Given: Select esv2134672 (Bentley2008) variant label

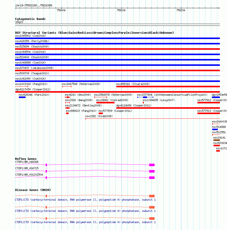Looking at the screenshot, I should 83,105.
